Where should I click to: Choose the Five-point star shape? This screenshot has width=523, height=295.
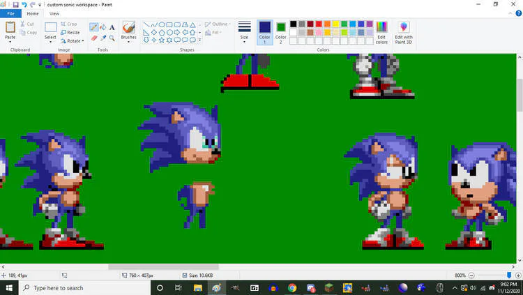(x=162, y=40)
